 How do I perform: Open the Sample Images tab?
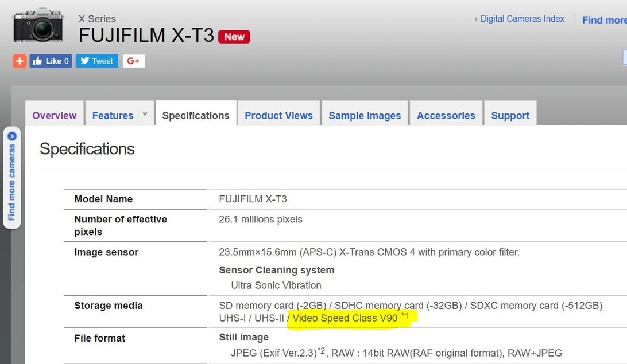point(365,115)
